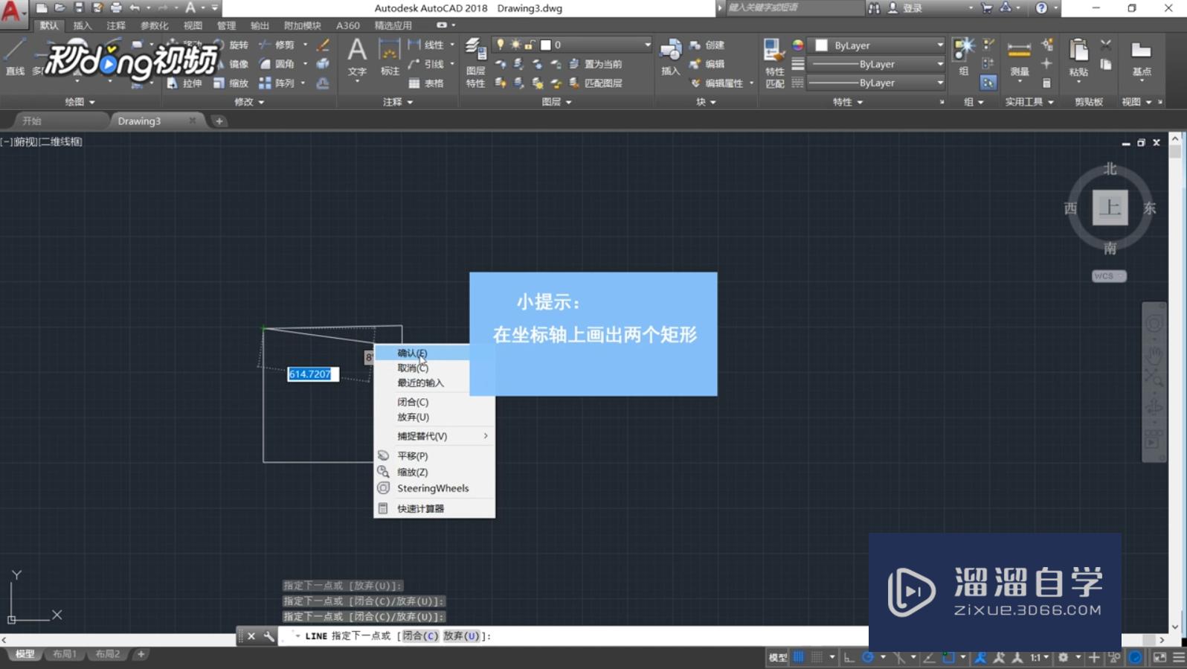
Task: Toggle polar tracking in status bar
Action: (867, 657)
